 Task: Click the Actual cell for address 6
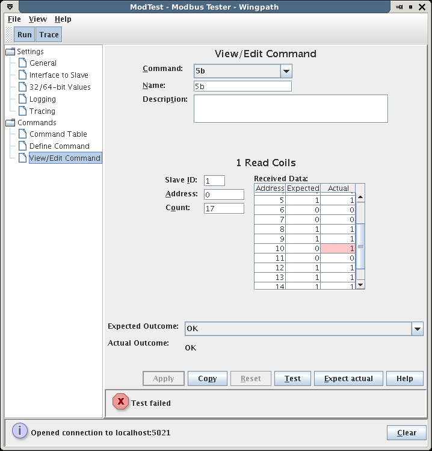[338, 210]
